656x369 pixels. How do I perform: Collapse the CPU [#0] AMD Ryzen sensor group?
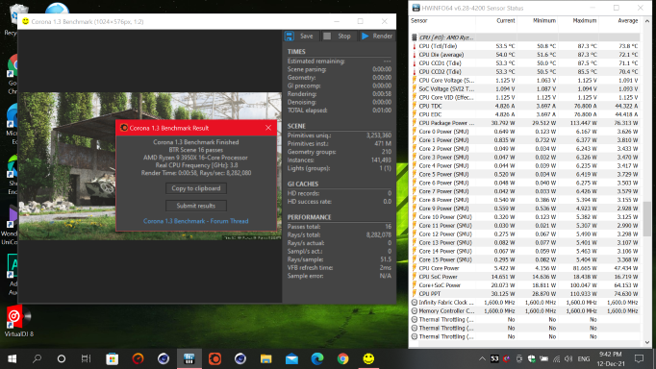pos(415,37)
